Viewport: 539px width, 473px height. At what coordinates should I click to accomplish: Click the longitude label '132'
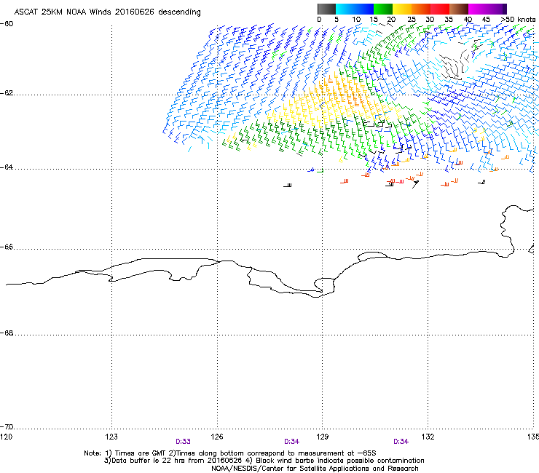(428, 437)
